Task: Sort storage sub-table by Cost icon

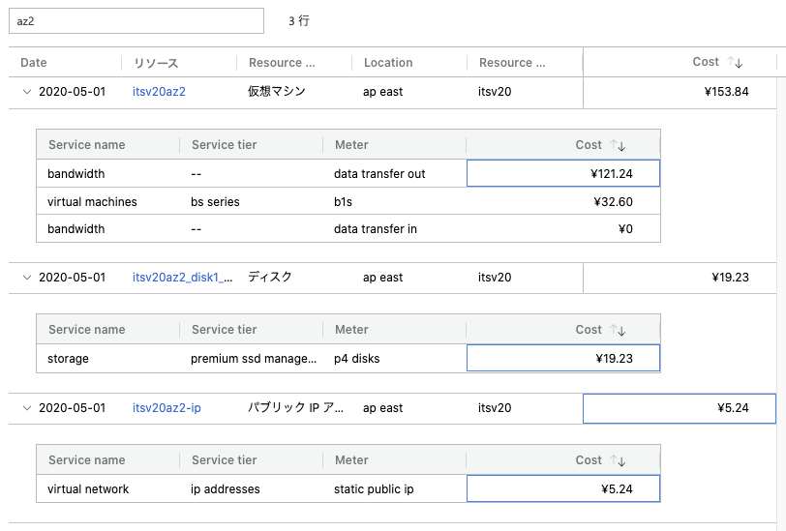Action: point(616,330)
